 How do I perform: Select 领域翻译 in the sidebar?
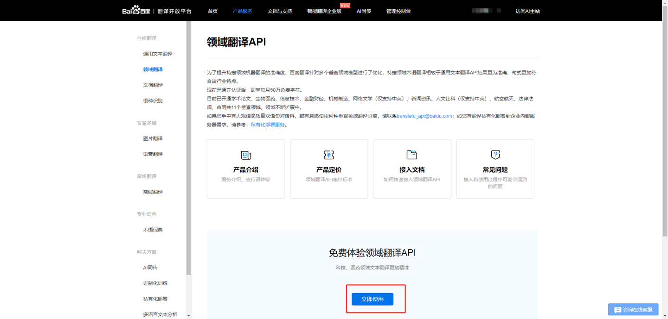point(153,69)
